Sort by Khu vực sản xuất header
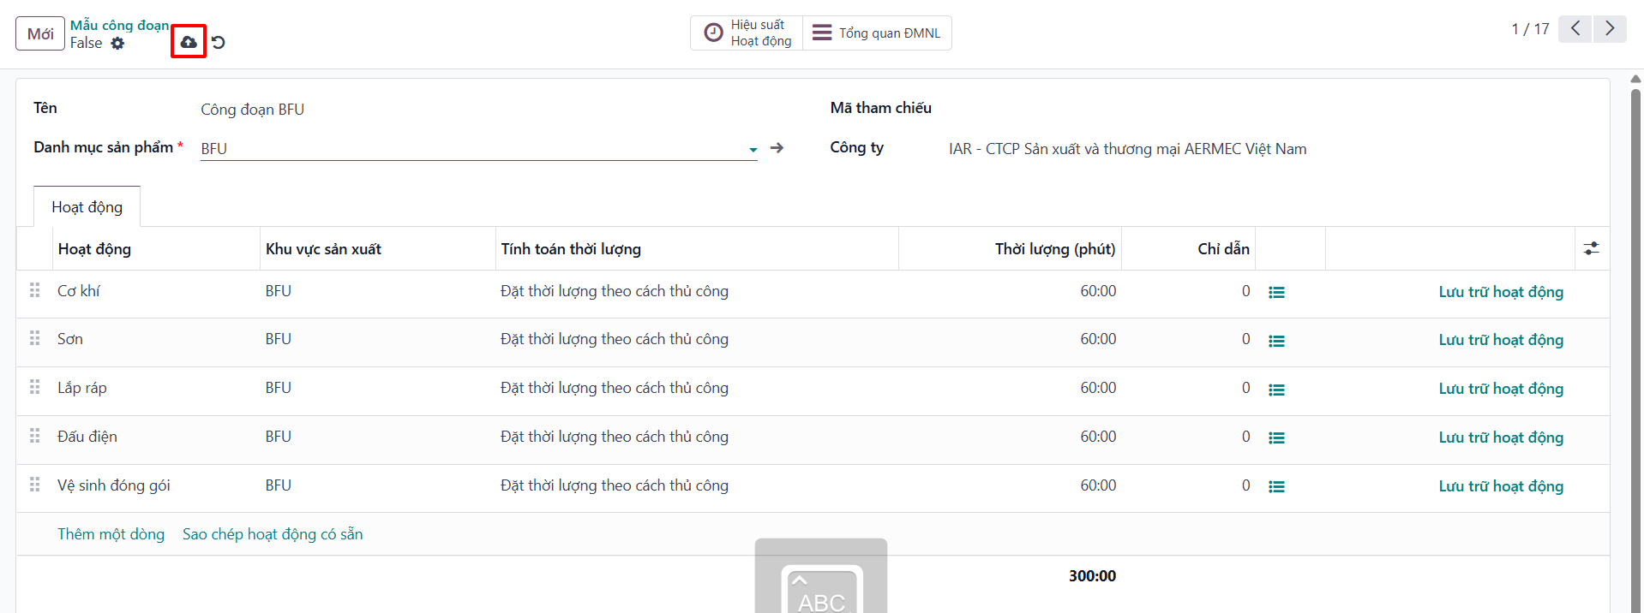This screenshot has height=613, width=1644. tap(378, 249)
